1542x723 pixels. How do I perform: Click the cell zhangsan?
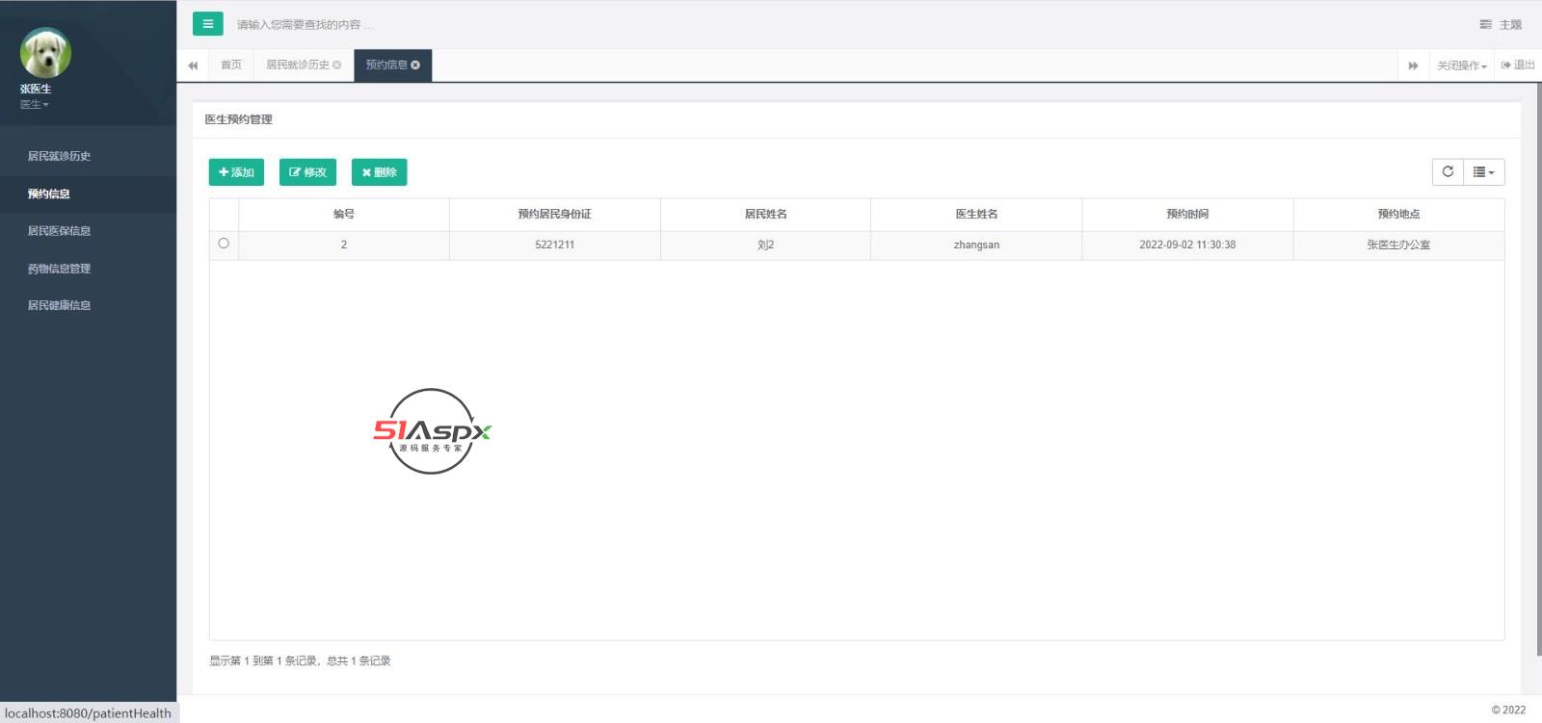pyautogui.click(x=976, y=245)
